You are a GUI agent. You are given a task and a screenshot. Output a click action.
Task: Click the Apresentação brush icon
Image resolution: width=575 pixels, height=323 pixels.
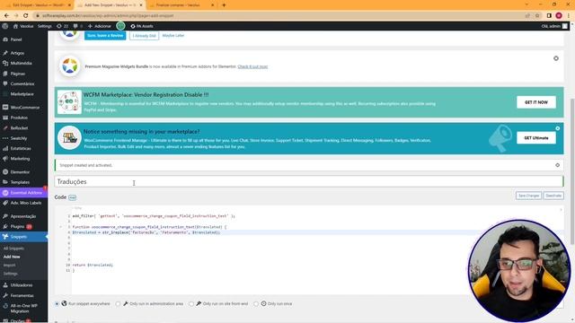(5, 216)
